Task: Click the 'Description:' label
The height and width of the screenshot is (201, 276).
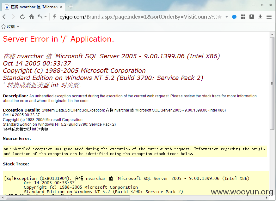Action: (x=15, y=96)
